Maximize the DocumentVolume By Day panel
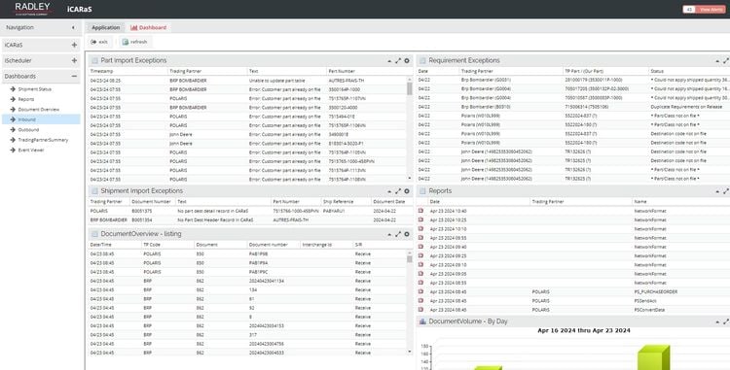Viewport: 730px width, 370px height. click(726, 321)
